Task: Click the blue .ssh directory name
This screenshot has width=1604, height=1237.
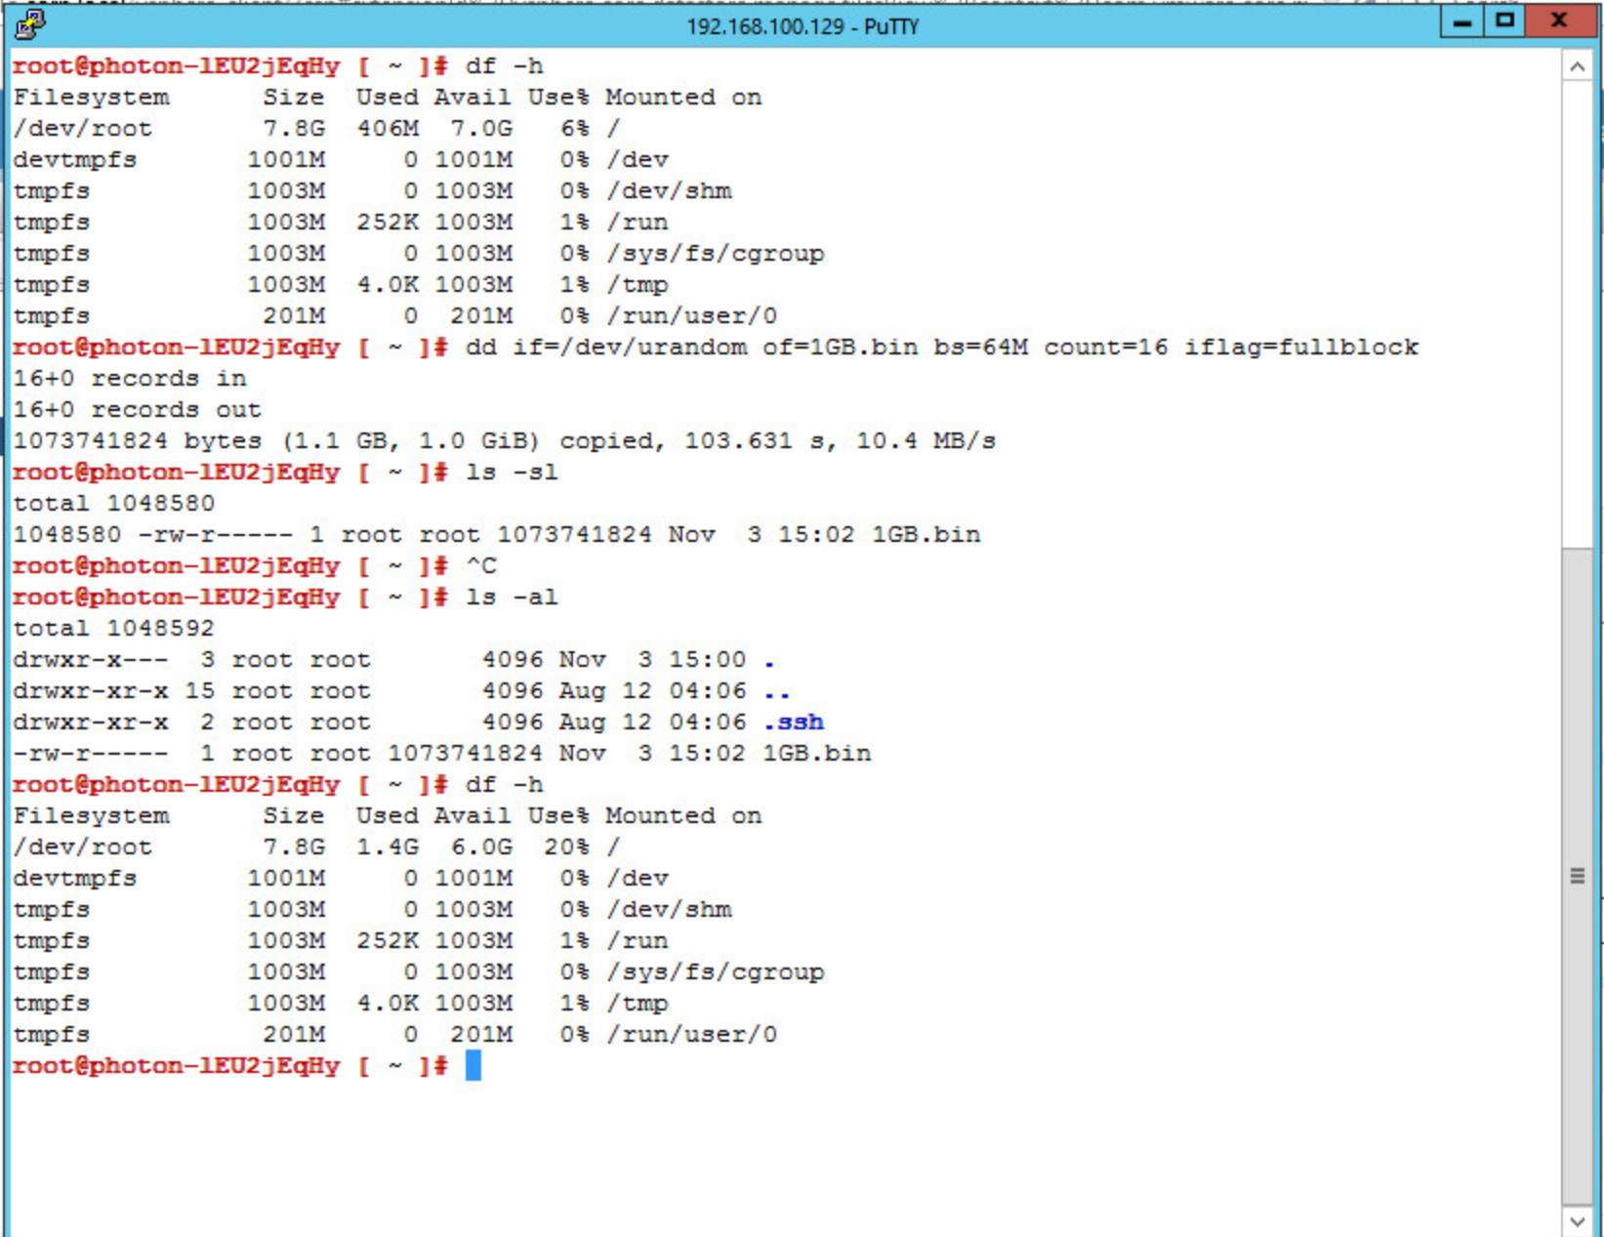Action: (x=794, y=722)
